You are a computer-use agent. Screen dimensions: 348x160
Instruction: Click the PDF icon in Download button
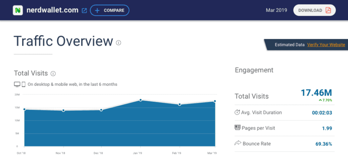point(328,10)
